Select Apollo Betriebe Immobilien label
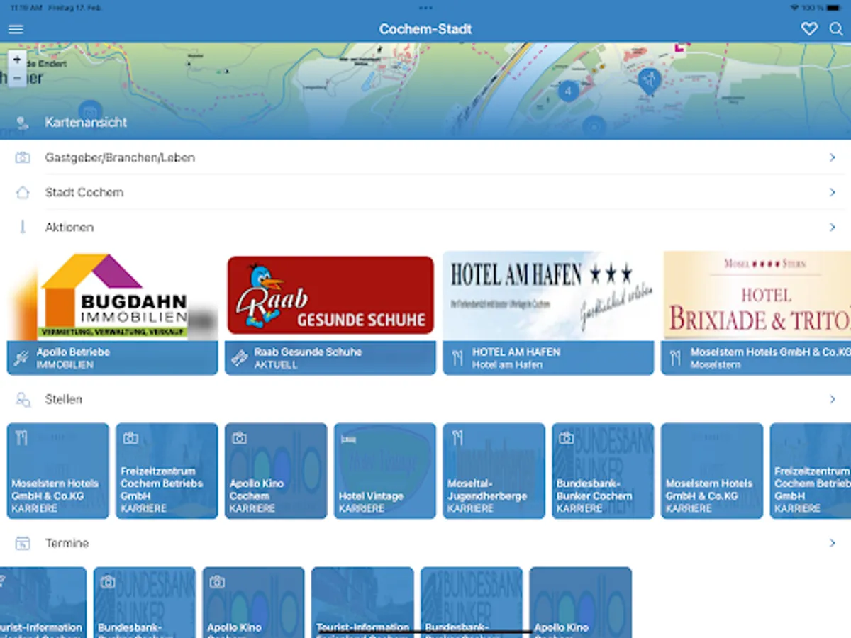The height and width of the screenshot is (638, 851). click(113, 358)
